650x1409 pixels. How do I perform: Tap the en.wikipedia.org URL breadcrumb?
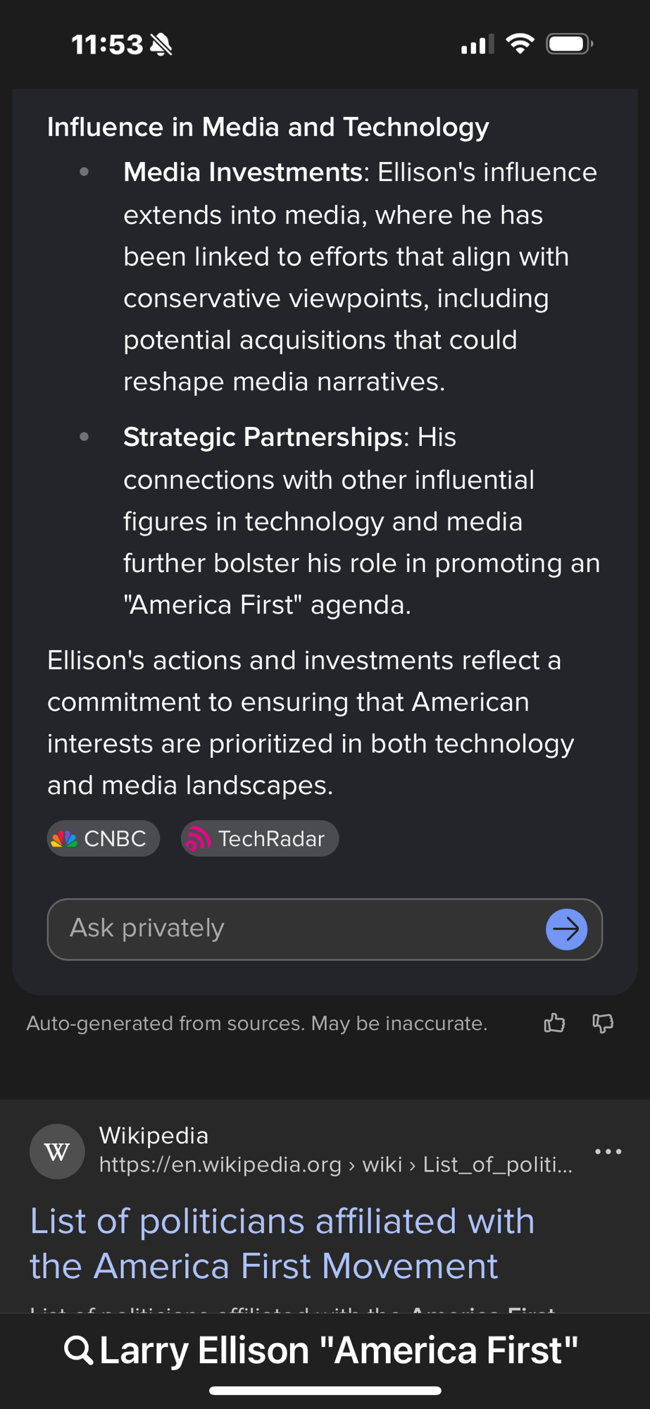[335, 1165]
